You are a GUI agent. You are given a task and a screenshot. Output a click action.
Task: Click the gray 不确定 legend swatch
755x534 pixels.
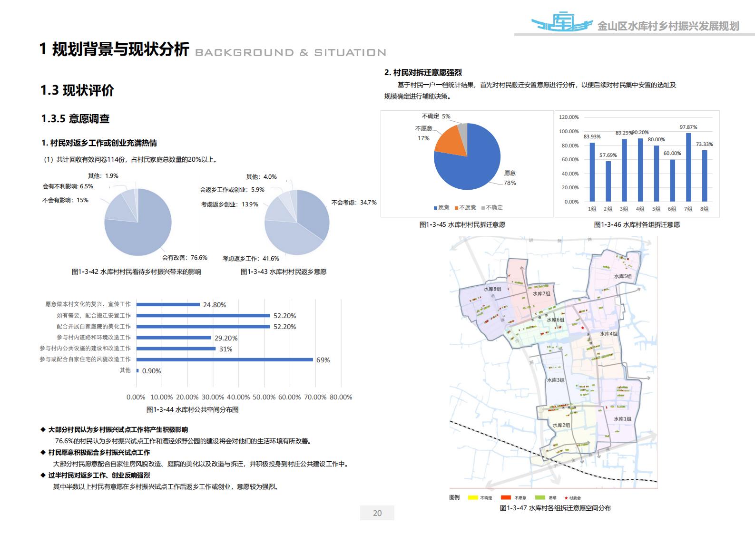coord(483,208)
